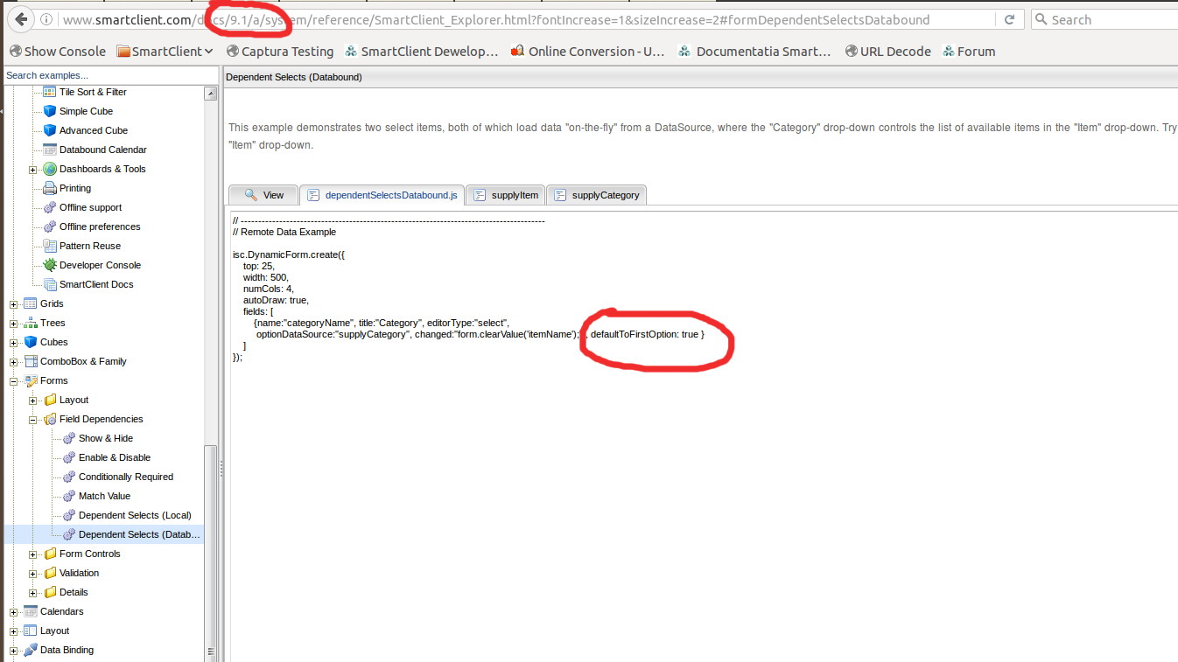Click Show Console bookmark
The width and height of the screenshot is (1178, 662).
point(58,52)
